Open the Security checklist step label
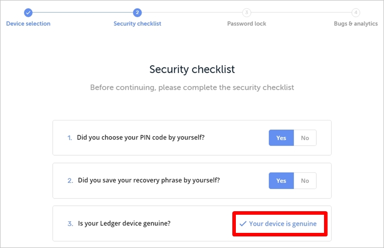The image size is (384, 248). pyautogui.click(x=137, y=24)
